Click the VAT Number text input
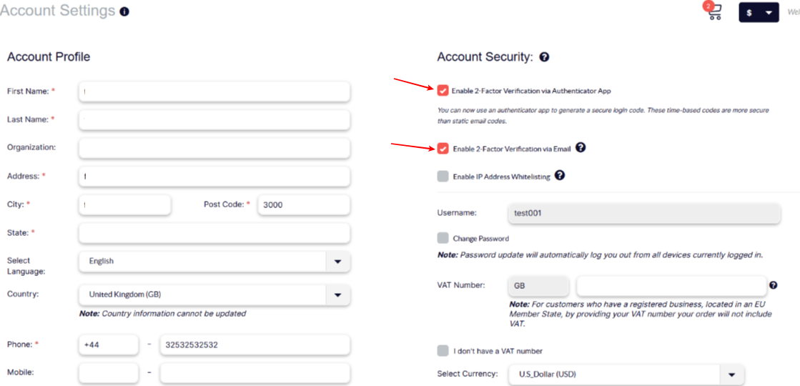This screenshot has height=386, width=800. (x=671, y=286)
